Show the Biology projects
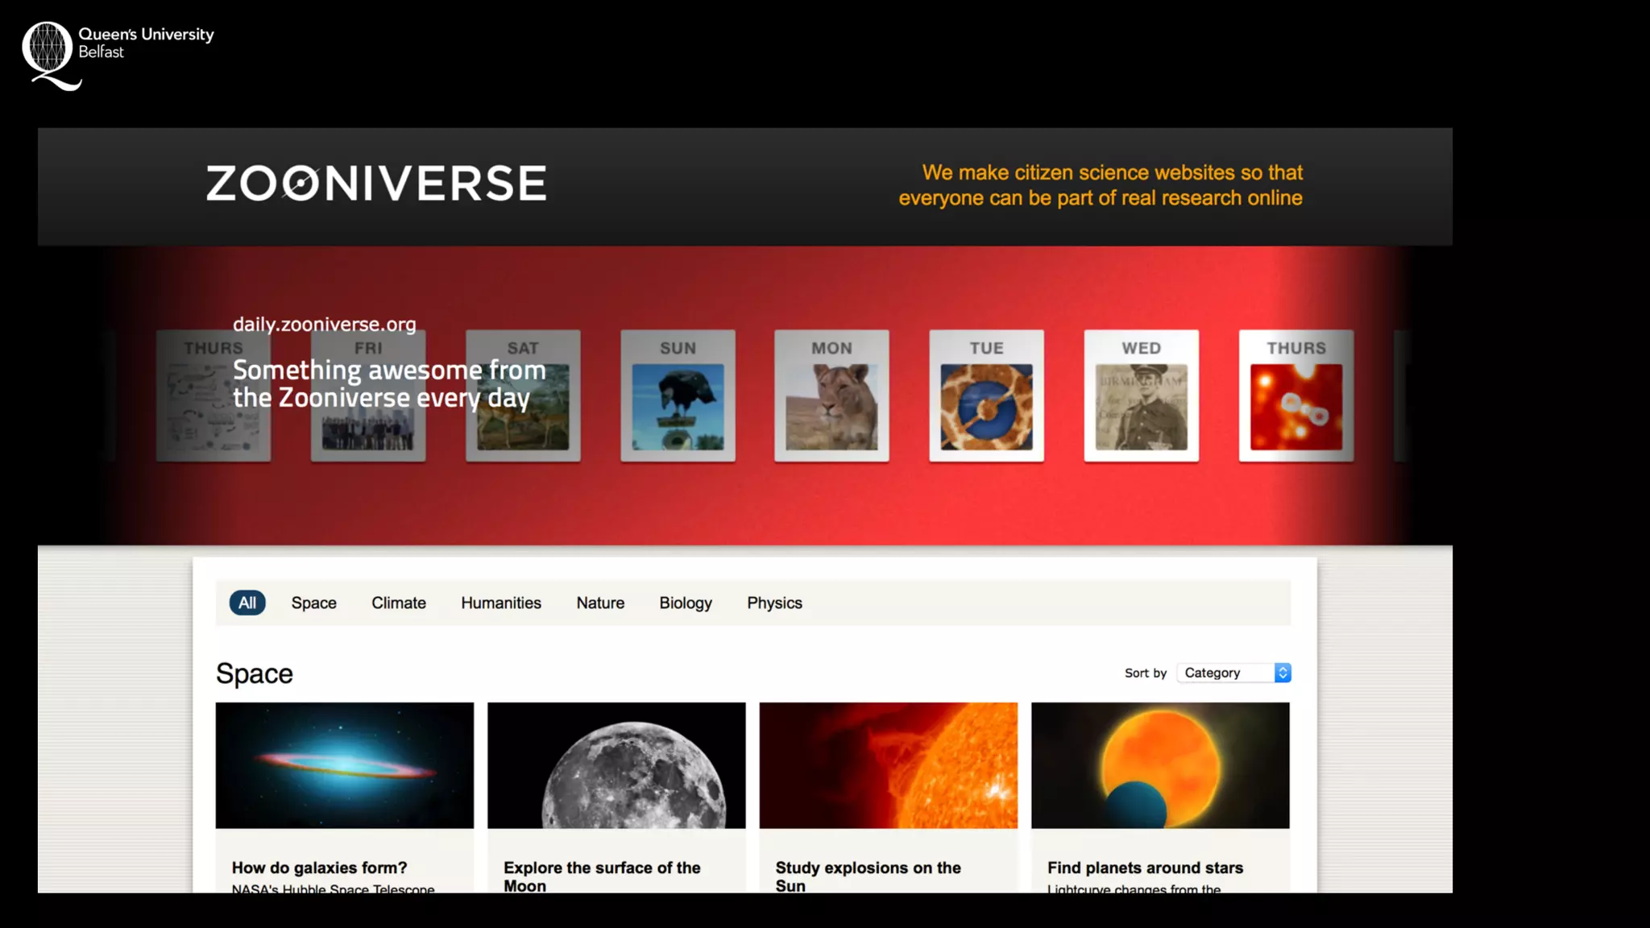 685,603
